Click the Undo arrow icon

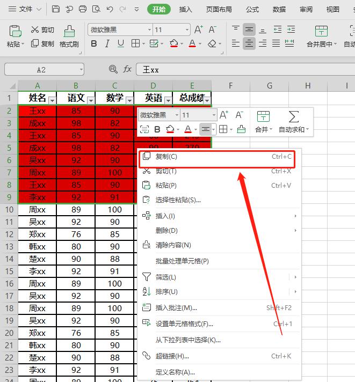[110, 9]
